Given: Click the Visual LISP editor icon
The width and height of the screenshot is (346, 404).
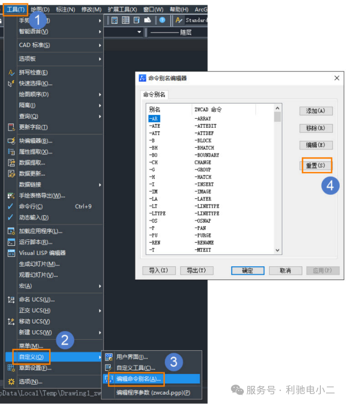Looking at the screenshot, I should click(11, 253).
